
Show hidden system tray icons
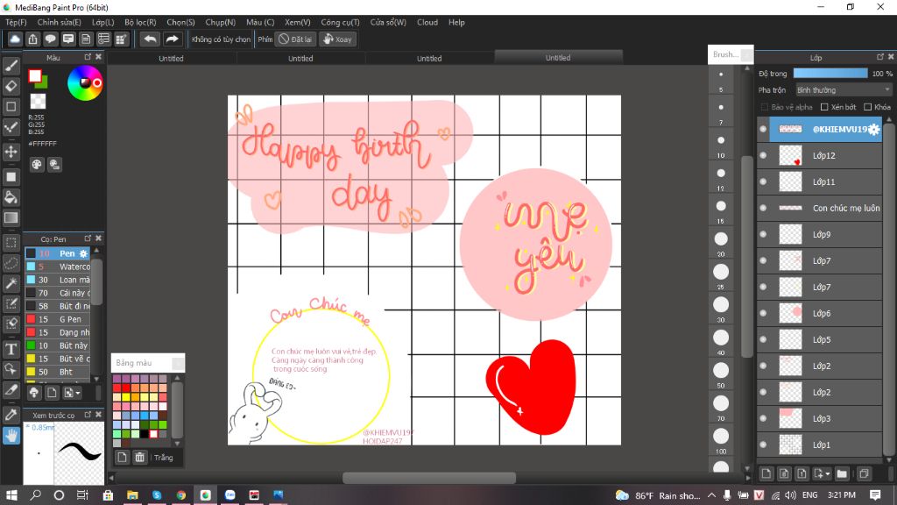[711, 495]
